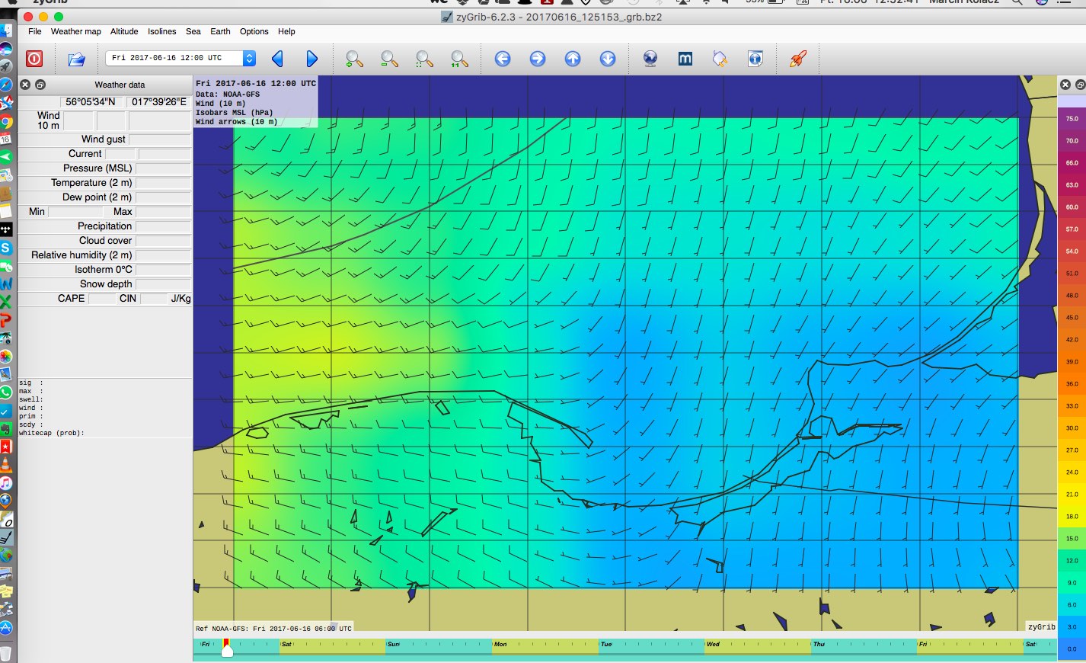Move the map down with the blue arrow
1086x663 pixels.
point(608,59)
